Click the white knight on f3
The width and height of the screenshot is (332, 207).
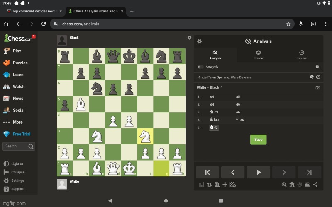pyautogui.click(x=145, y=137)
